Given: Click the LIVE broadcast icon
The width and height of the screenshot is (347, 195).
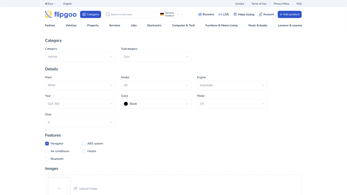Looking at the screenshot, I should click(x=220, y=14).
